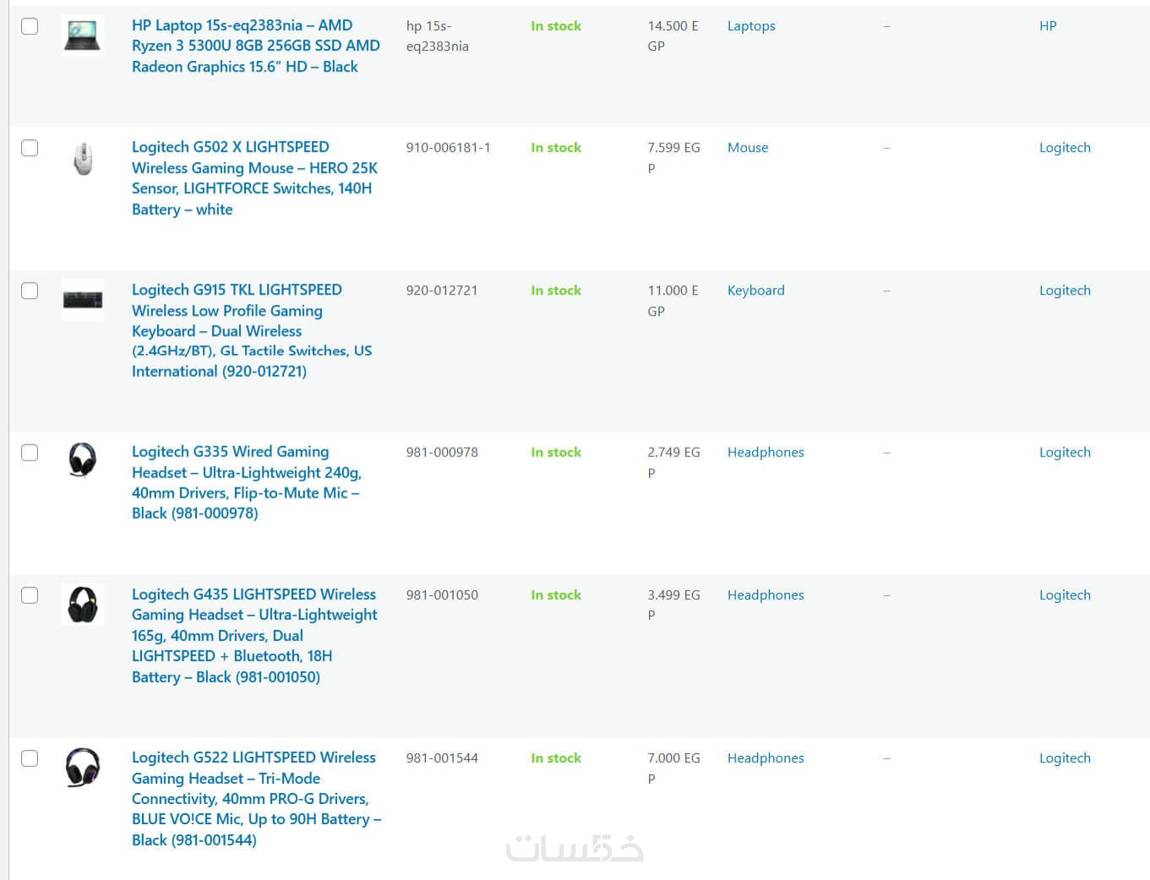The image size is (1150, 880).
Task: Filter by the Laptops category link
Action: 751,26
